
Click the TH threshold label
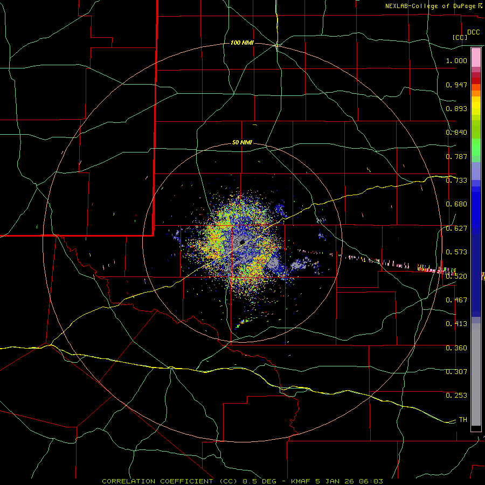pyautogui.click(x=463, y=420)
